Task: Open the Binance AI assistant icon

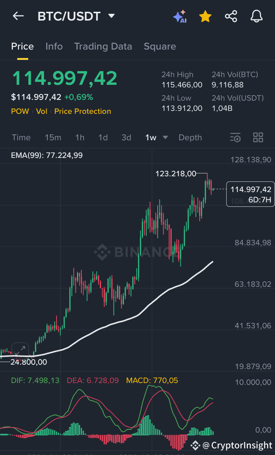Action: [x=180, y=16]
